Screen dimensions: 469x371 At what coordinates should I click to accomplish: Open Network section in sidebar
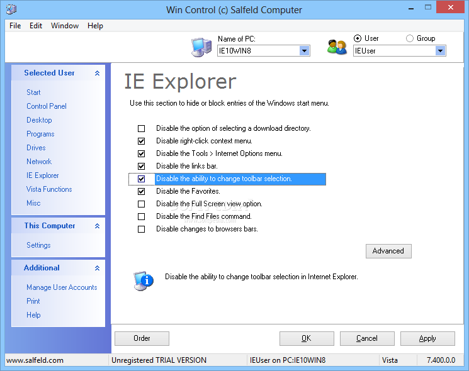[39, 162]
